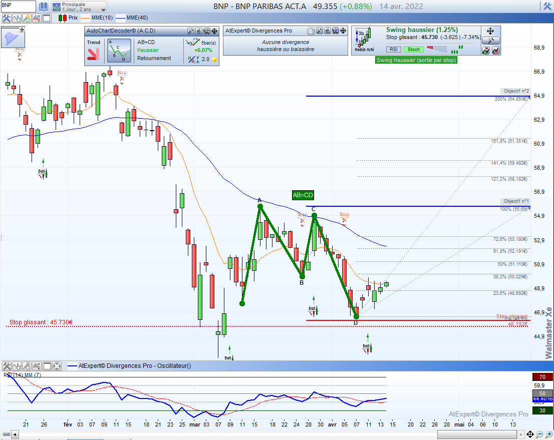Viewport: 554px width, 440px height.
Task: Click the scrollbar right arrow
Action: click(520, 434)
